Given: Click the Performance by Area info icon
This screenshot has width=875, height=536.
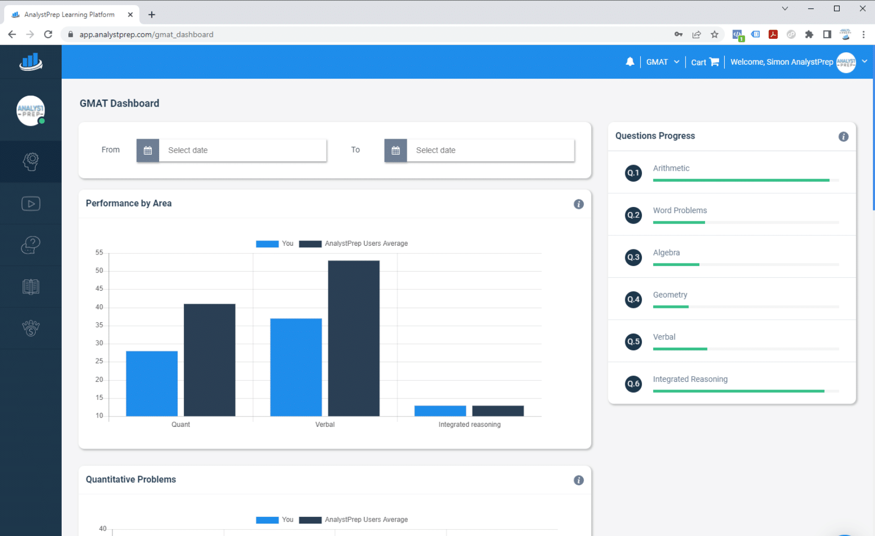Looking at the screenshot, I should pyautogui.click(x=578, y=204).
